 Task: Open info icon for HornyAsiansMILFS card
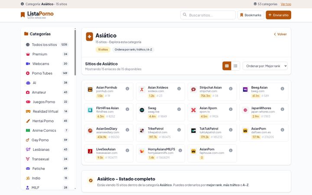pos(180,150)
